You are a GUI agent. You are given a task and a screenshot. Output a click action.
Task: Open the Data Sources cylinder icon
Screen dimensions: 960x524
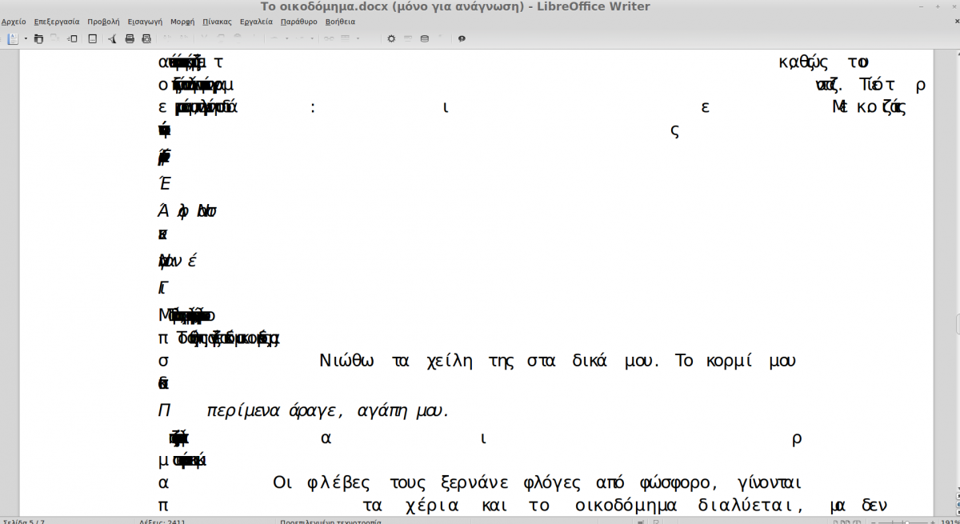click(x=424, y=38)
